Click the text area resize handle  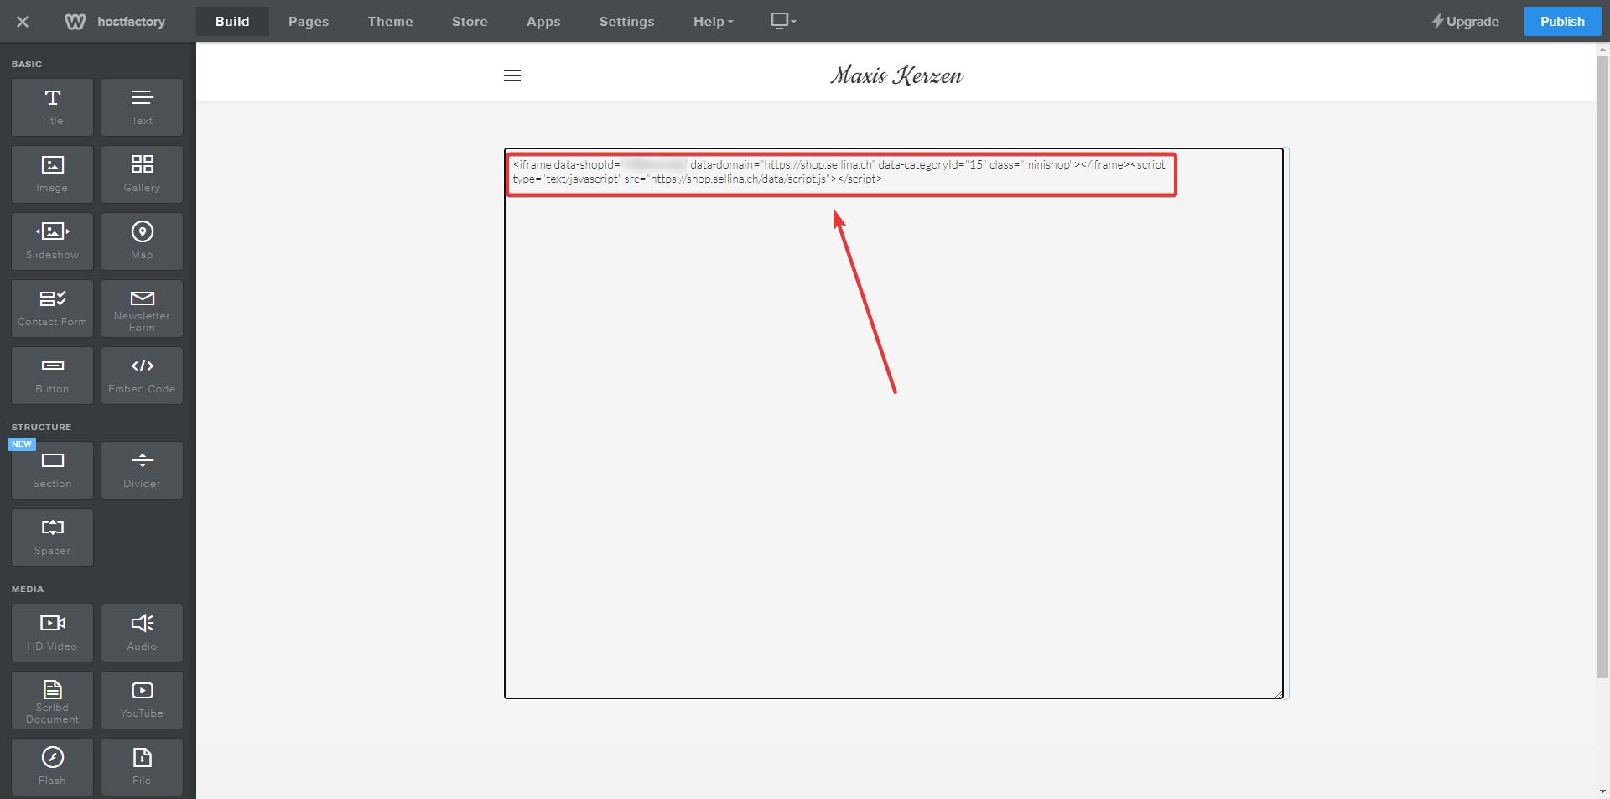point(1279,693)
